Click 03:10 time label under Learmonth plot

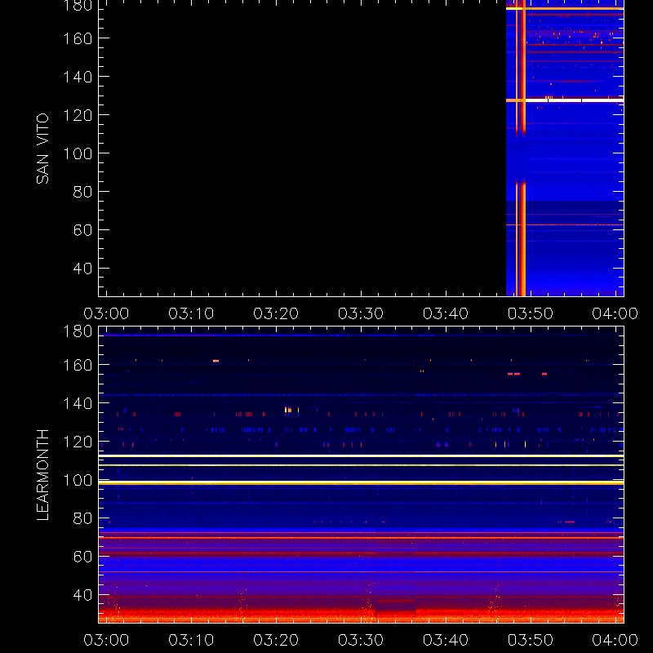point(191,640)
